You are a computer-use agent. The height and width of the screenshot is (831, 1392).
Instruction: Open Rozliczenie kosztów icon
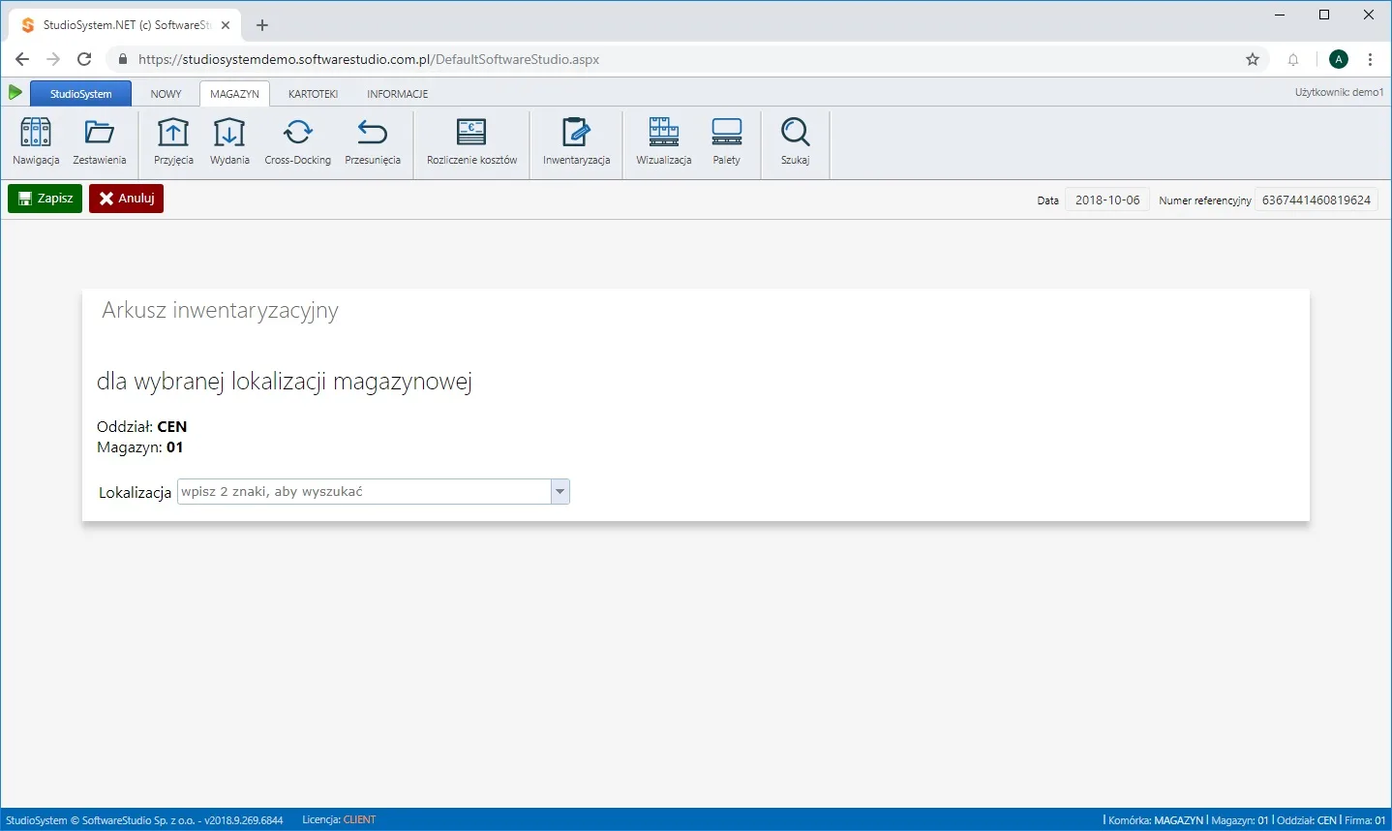point(471,142)
